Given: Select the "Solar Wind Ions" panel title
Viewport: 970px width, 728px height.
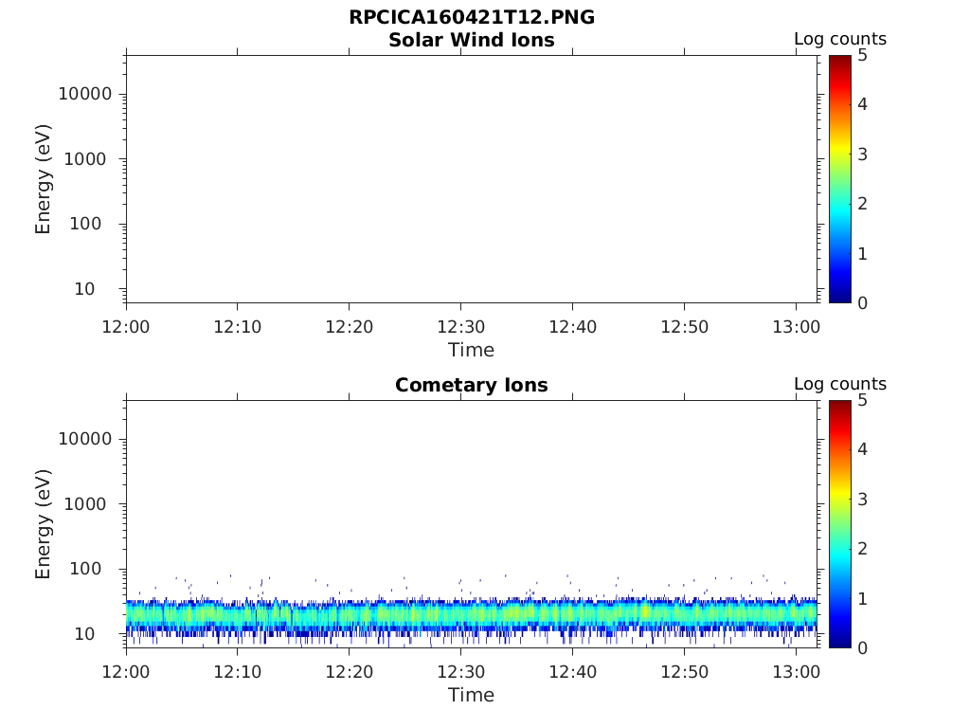Looking at the screenshot, I should [x=471, y=40].
